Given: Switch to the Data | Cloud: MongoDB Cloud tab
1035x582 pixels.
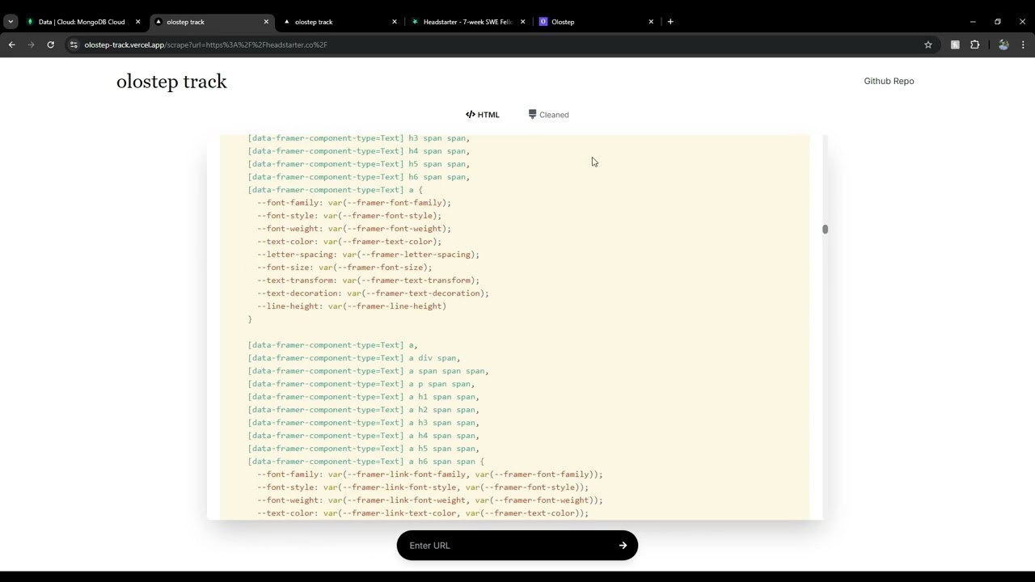Looking at the screenshot, I should point(82,22).
